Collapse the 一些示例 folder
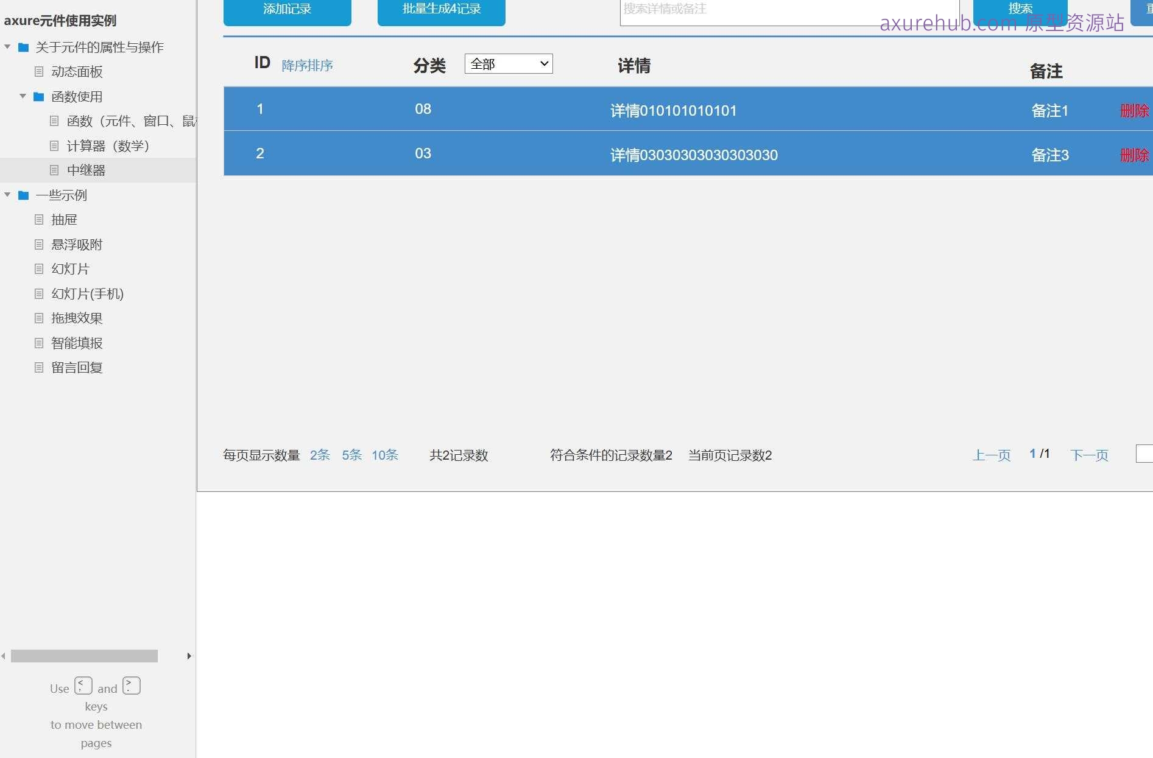This screenshot has height=758, width=1153. (x=7, y=195)
